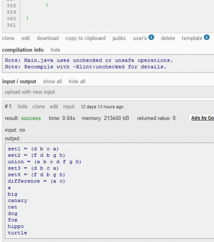214x242 pixels.
Task: Click the info icon beside user's
Action: coord(151,37)
